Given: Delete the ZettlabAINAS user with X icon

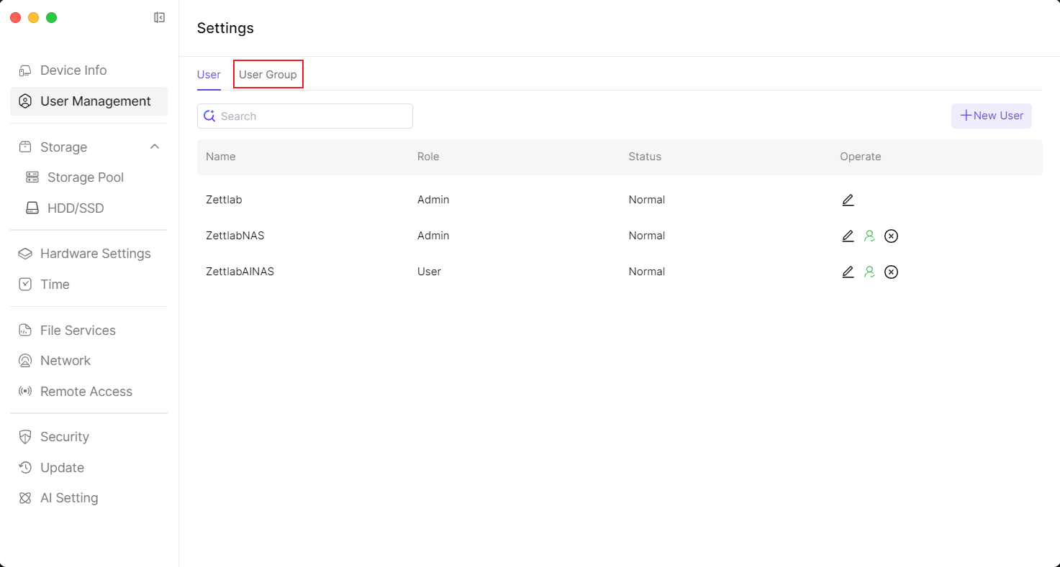Looking at the screenshot, I should [x=891, y=272].
